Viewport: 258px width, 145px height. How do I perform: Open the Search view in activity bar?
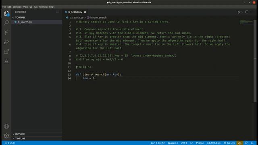[6, 23]
